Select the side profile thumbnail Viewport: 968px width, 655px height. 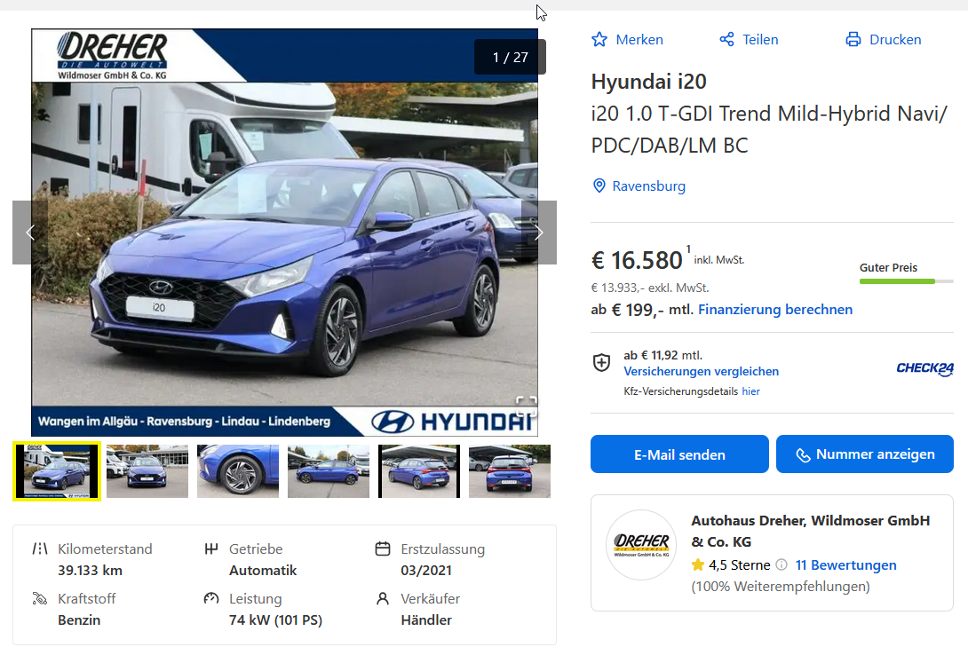pyautogui.click(x=329, y=471)
